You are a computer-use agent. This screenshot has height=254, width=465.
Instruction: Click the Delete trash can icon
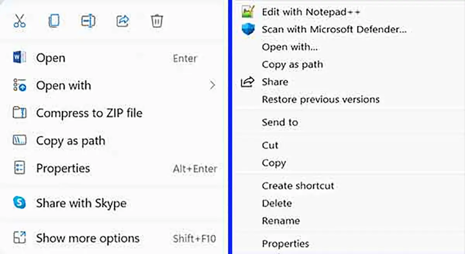[157, 21]
